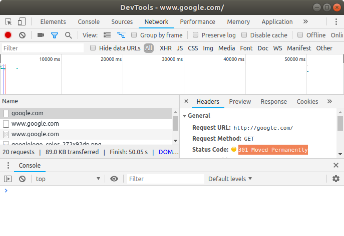Open the Default levels dropdown
The width and height of the screenshot is (344, 236).
click(230, 179)
